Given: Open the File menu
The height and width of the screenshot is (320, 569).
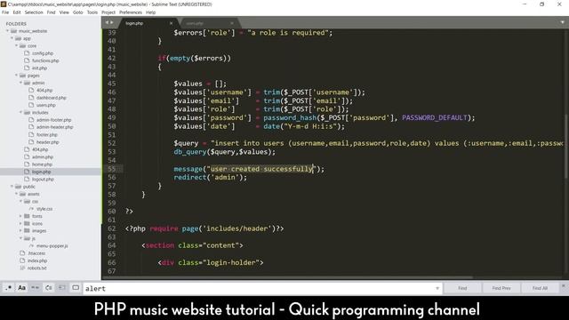Looking at the screenshot, I should tap(5, 12).
